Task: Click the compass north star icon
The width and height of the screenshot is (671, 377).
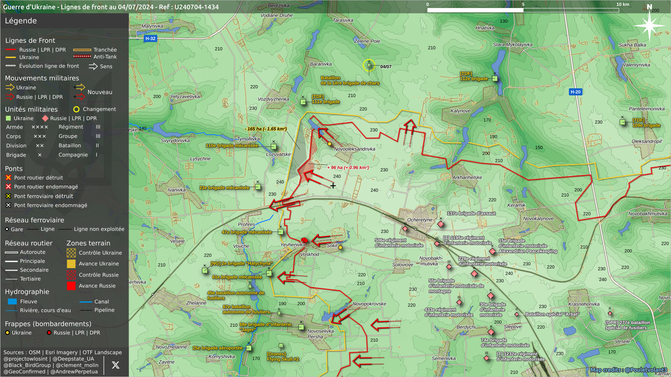Action: (x=649, y=25)
